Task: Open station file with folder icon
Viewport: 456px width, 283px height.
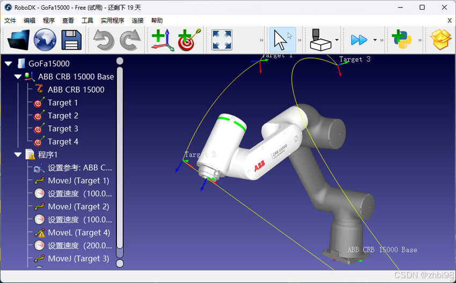Action: click(x=19, y=40)
